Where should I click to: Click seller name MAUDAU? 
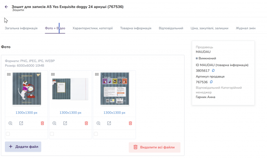203,52
